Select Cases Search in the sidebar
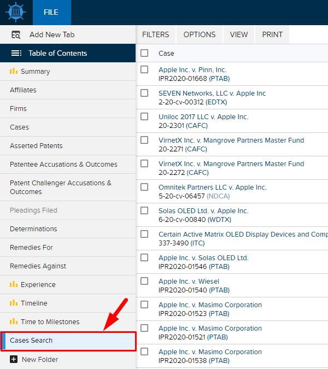The width and height of the screenshot is (328, 369). pos(68,341)
